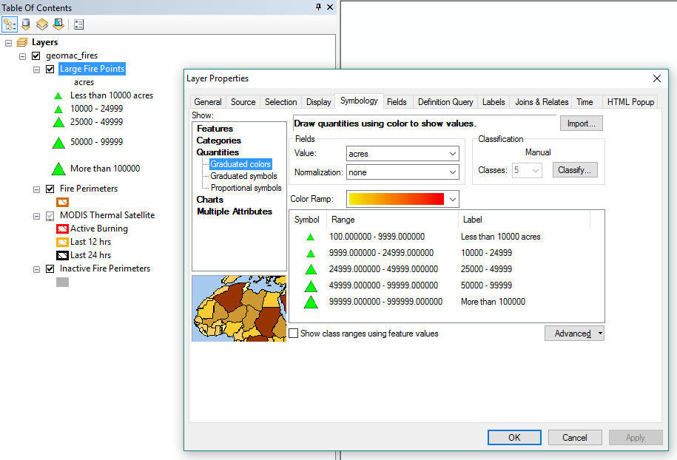Click the Active Burning red legend symbol
The image size is (677, 460).
[63, 229]
